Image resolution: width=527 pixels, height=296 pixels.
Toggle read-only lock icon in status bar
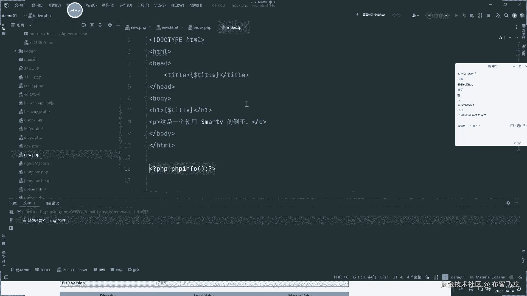(427, 277)
